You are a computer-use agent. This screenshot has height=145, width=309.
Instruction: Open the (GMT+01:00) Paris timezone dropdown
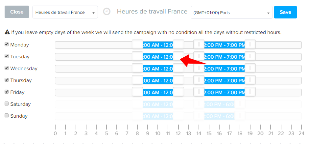[231, 13]
